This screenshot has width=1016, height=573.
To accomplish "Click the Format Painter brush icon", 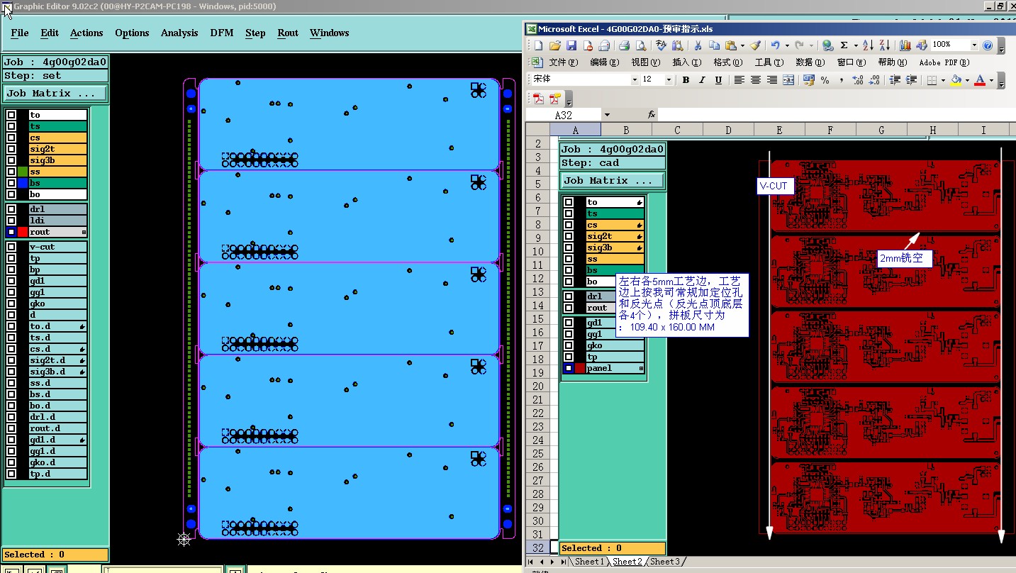I will pos(755,45).
